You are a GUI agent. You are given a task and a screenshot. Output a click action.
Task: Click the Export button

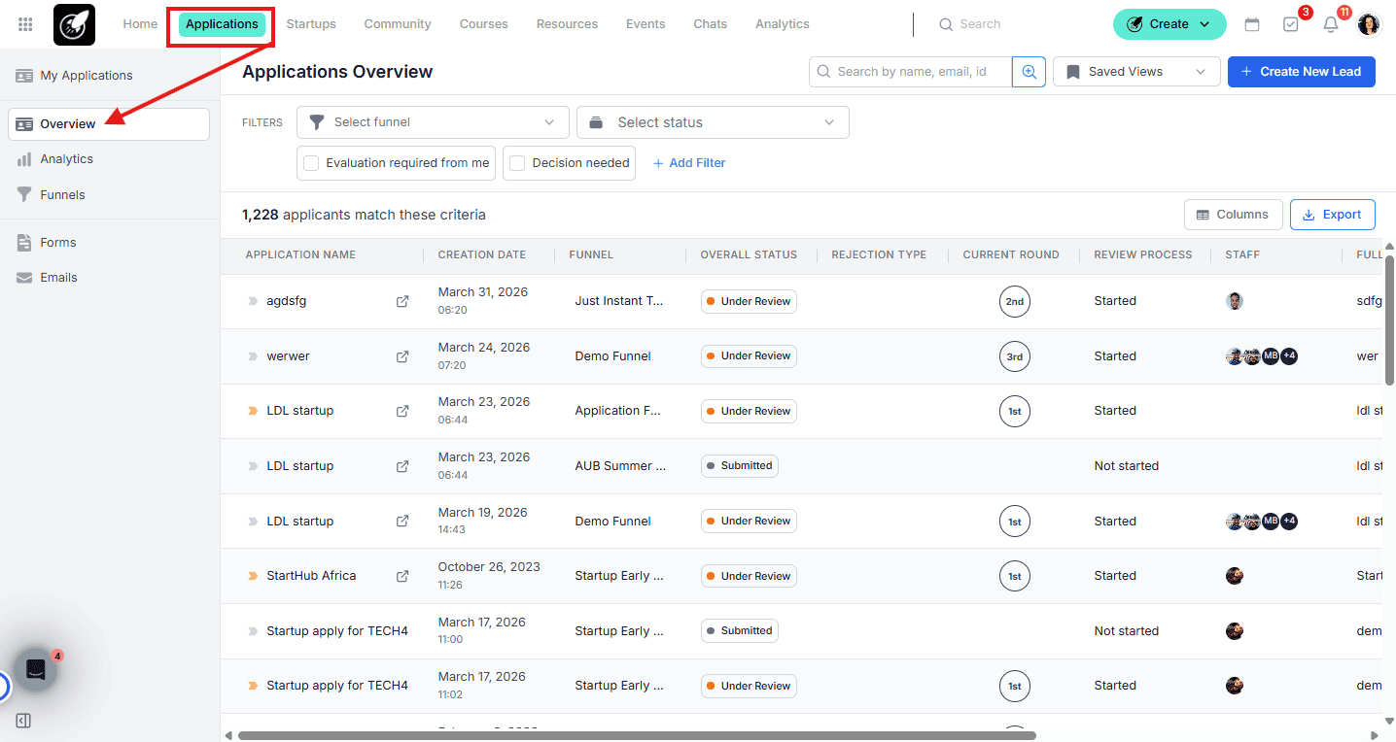click(x=1332, y=215)
